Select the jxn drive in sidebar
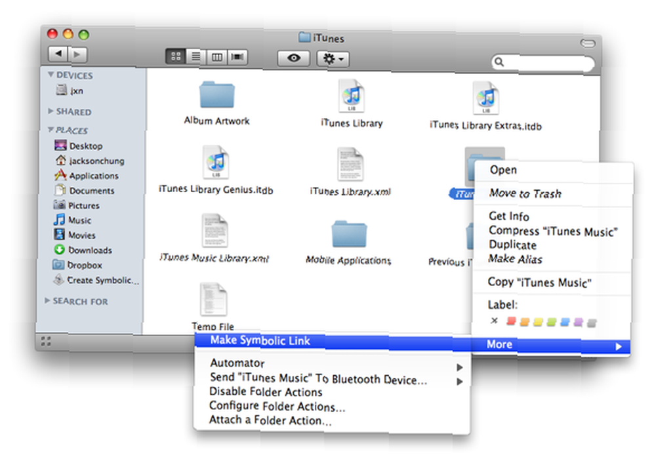This screenshot has height=463, width=656. [70, 91]
